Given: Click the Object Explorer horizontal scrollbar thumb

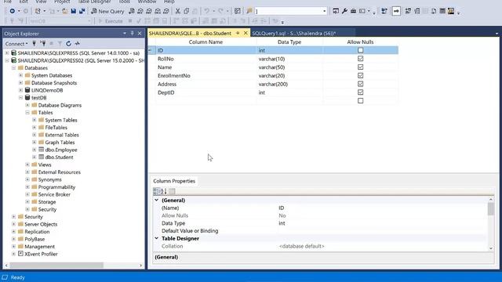Looking at the screenshot, I should [x=56, y=266].
